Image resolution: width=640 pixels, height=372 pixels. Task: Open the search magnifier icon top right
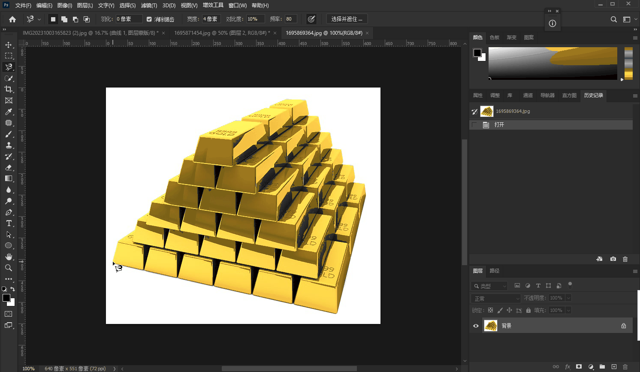coord(614,19)
